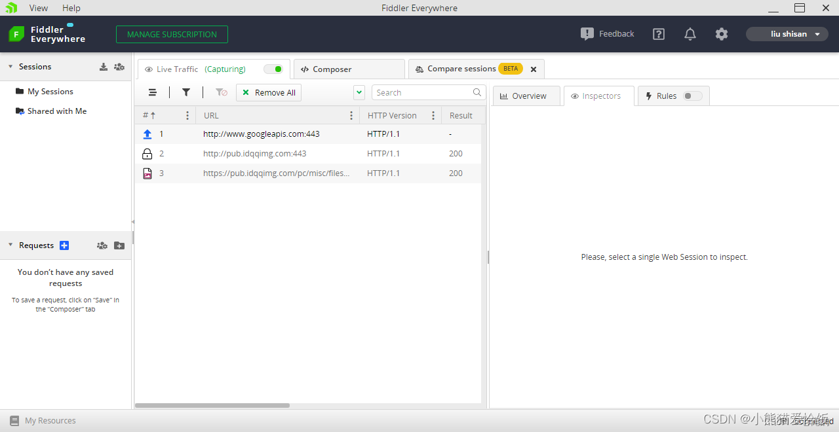
Task: Collapse left sidebar using splitter arrow
Action: click(x=133, y=222)
